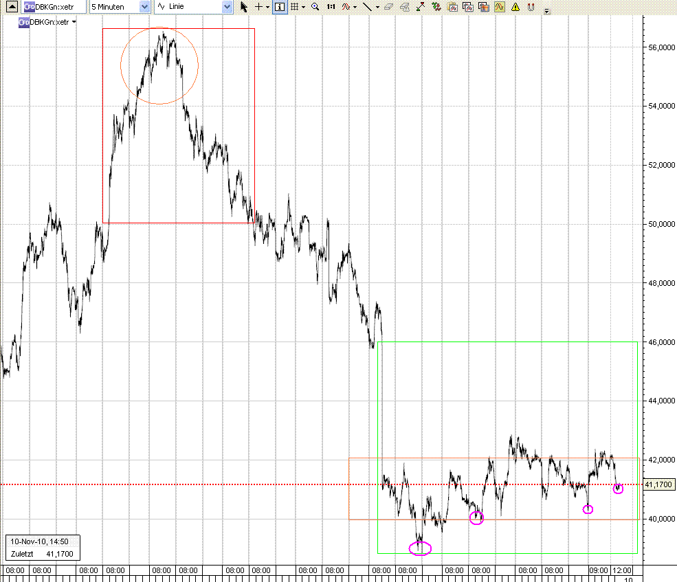Image resolution: width=677 pixels, height=582 pixels.
Task: Toggle the crosshair cursor
Action: pos(259,7)
